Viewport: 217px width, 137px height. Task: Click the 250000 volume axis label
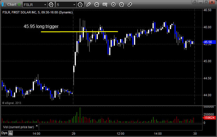208,114
